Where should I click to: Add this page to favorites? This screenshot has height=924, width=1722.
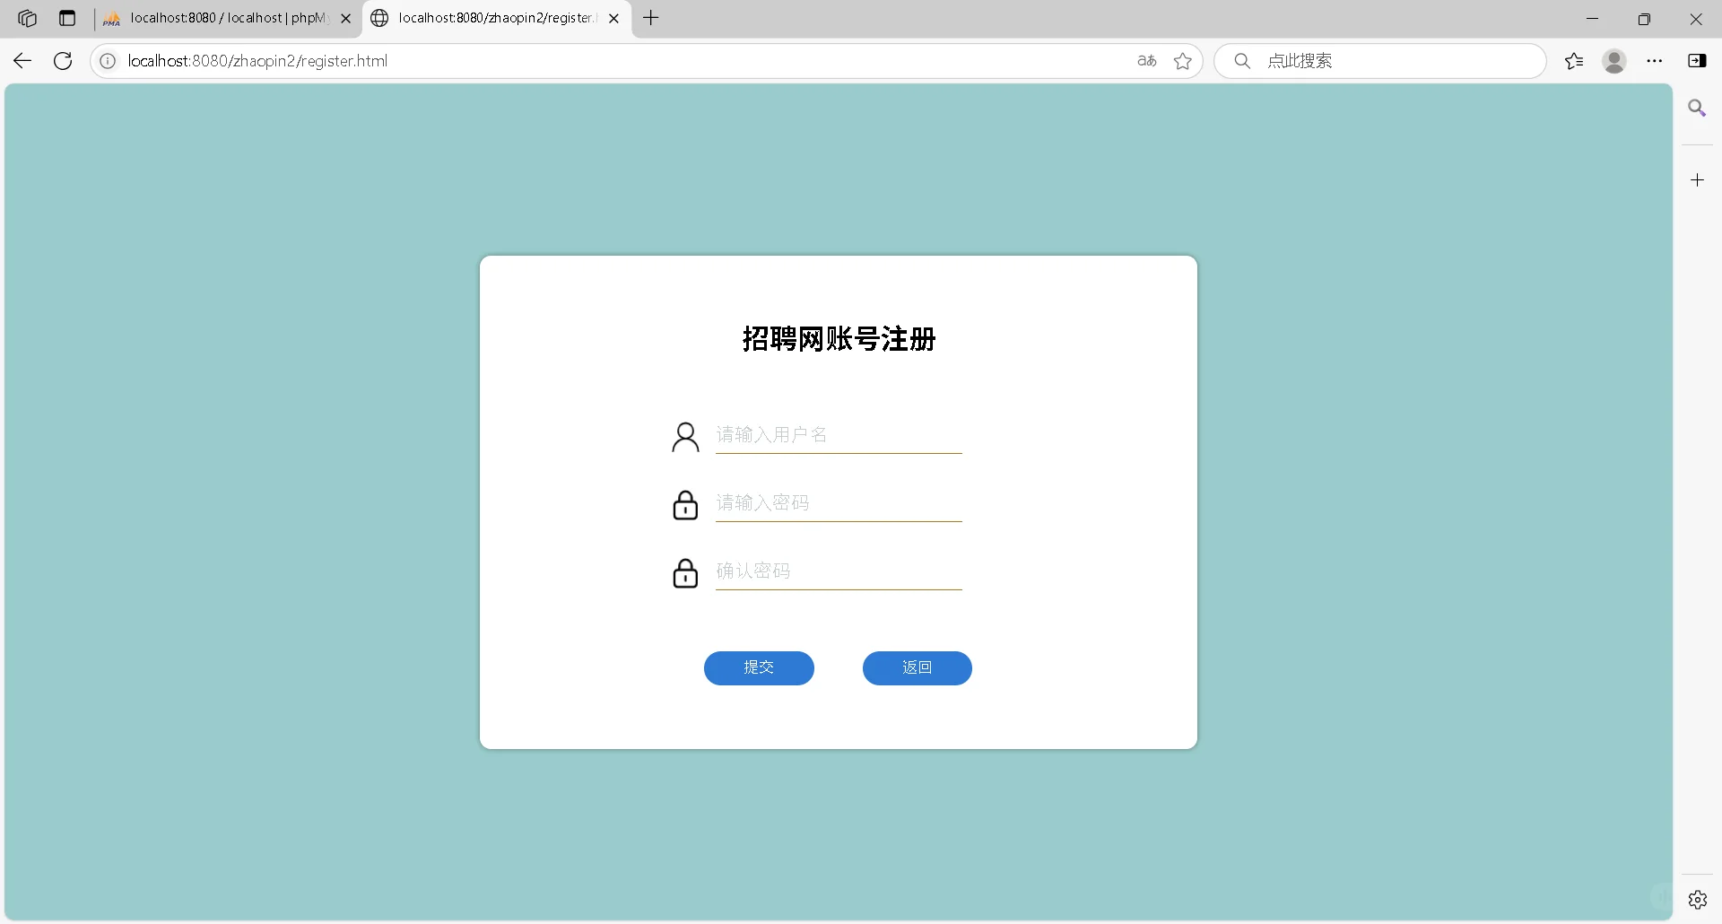1183,61
